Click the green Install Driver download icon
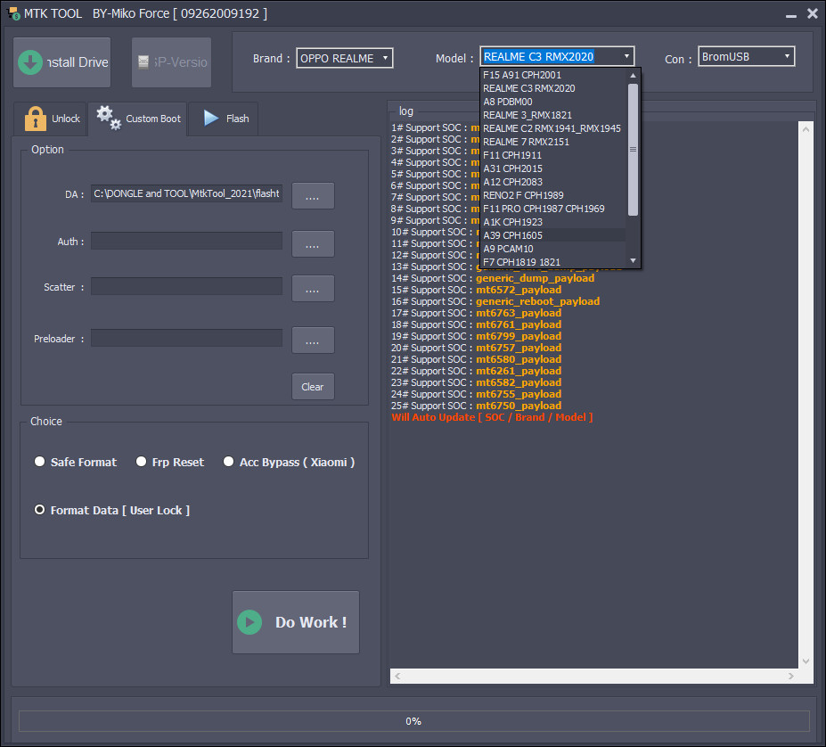Image resolution: width=826 pixels, height=747 pixels. [x=30, y=62]
